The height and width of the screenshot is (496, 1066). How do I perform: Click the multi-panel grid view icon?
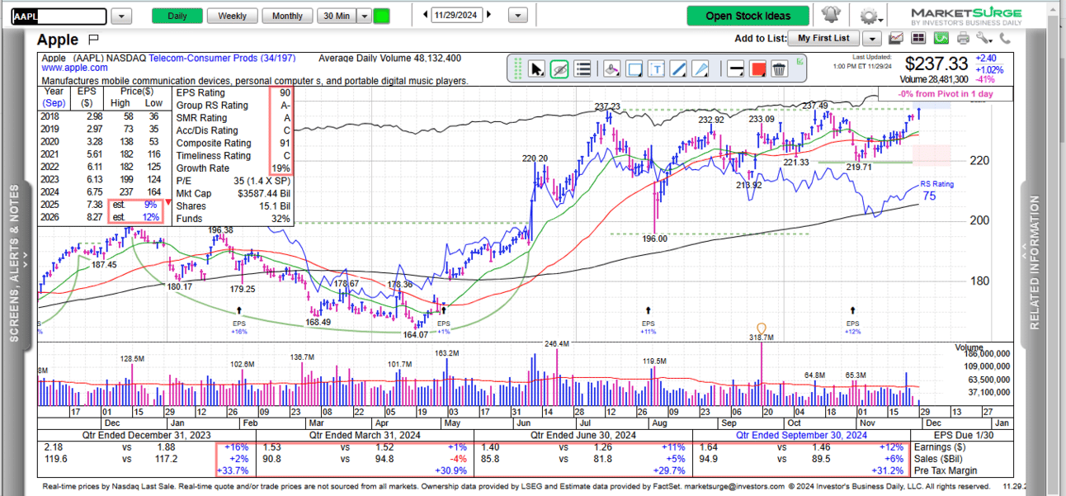pyautogui.click(x=918, y=38)
